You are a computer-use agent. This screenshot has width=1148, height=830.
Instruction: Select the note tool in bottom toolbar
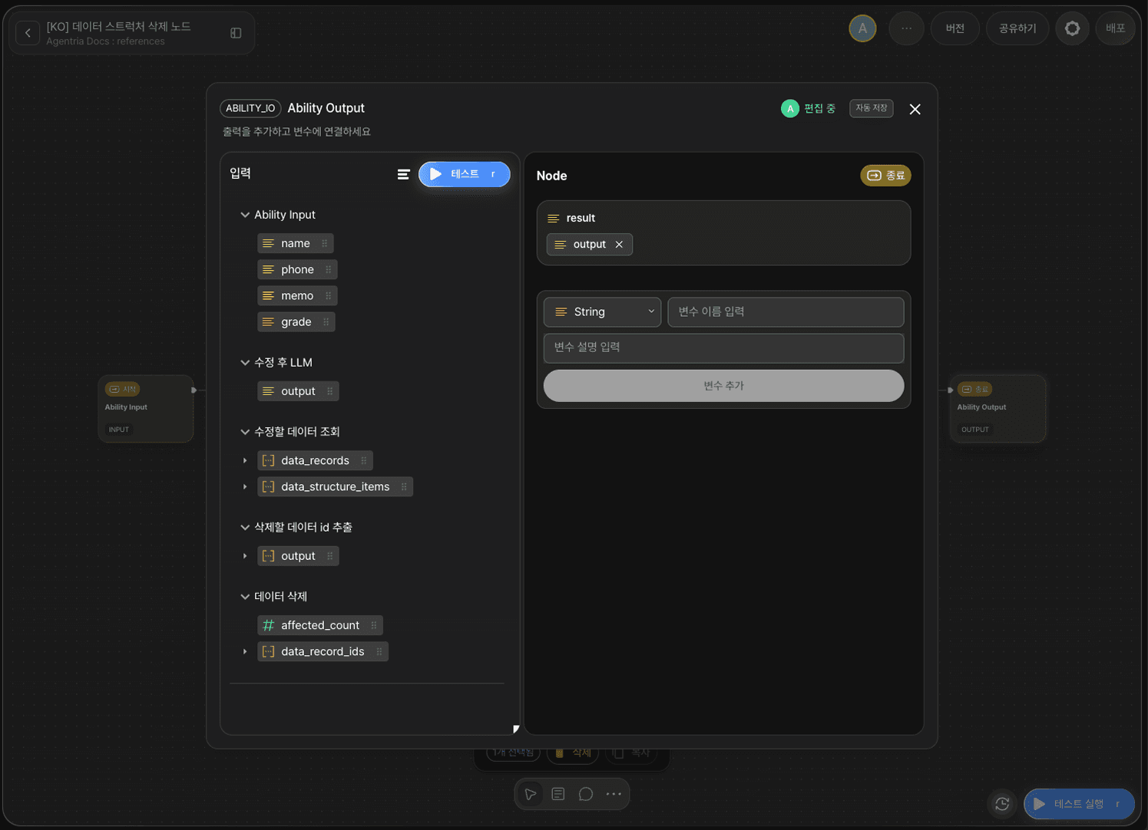coord(558,794)
